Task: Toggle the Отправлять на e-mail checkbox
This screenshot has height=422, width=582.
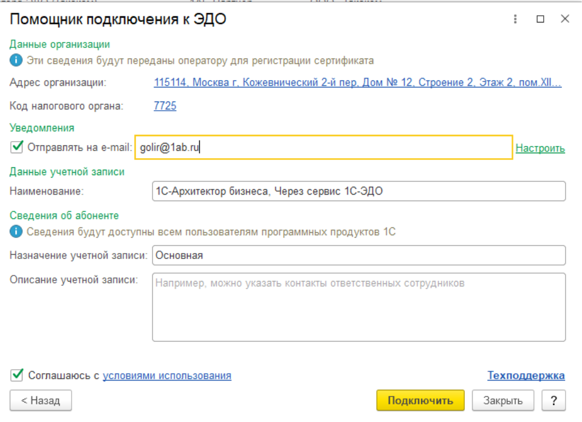Action: 17,147
